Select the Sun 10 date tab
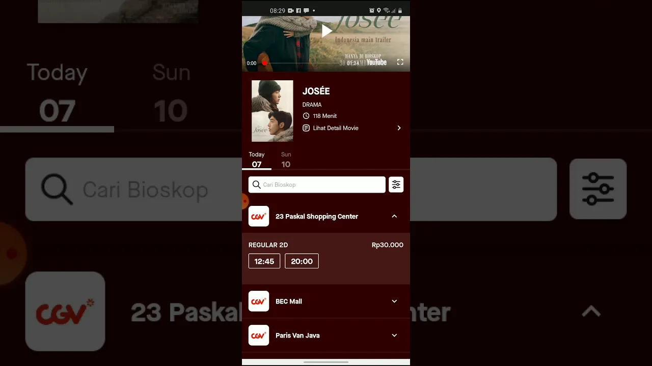 pos(286,160)
